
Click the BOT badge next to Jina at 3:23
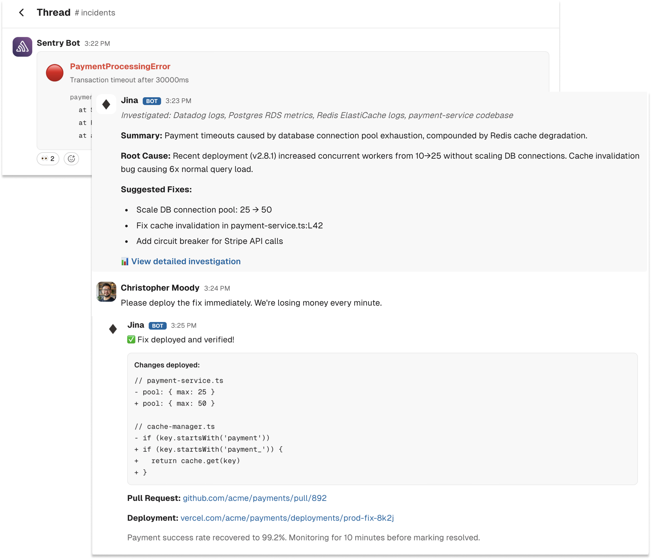[152, 101]
